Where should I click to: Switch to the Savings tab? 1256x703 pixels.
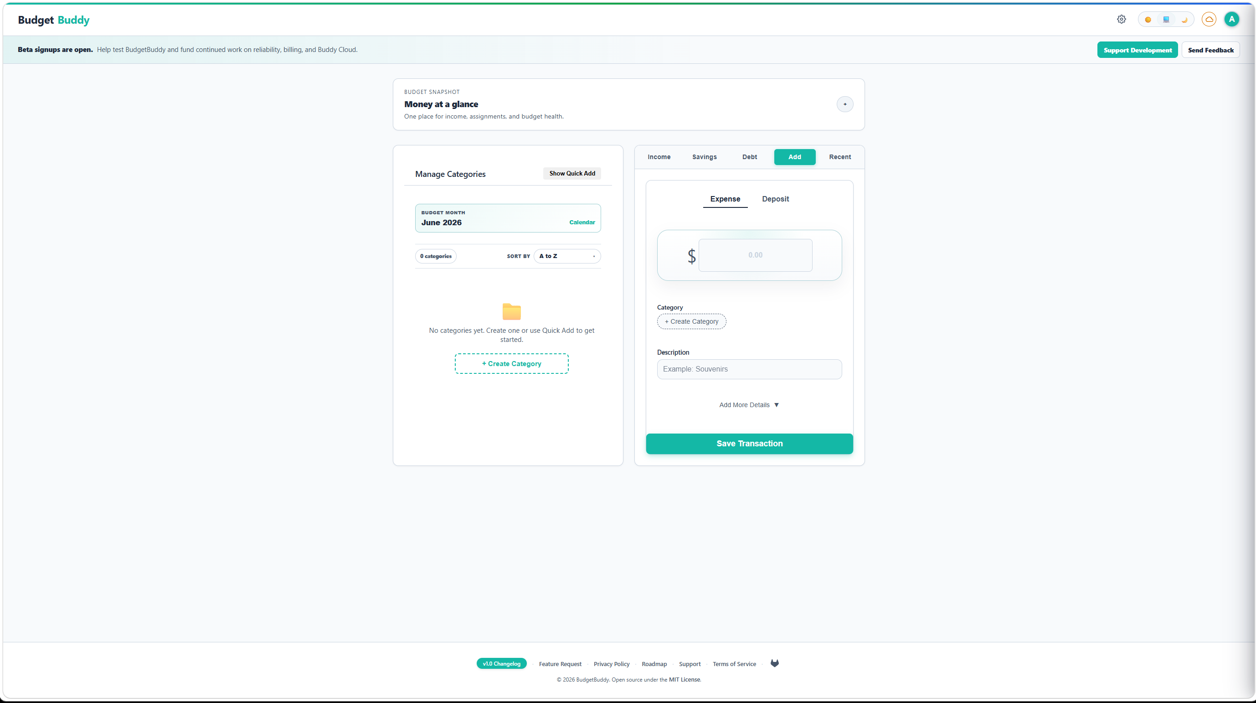(x=705, y=157)
